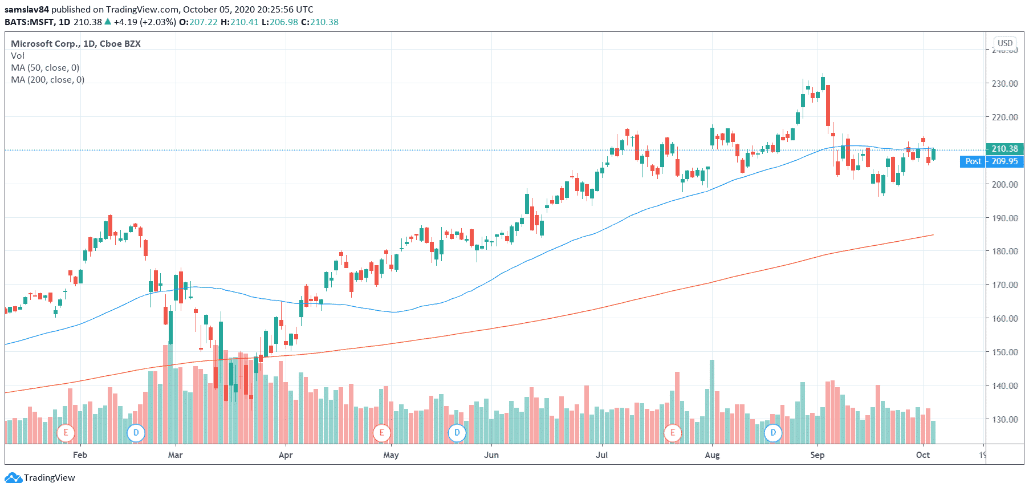Image resolution: width=1029 pixels, height=491 pixels.
Task: Toggle the MA (200, close, 0) legend
Action: tap(47, 80)
